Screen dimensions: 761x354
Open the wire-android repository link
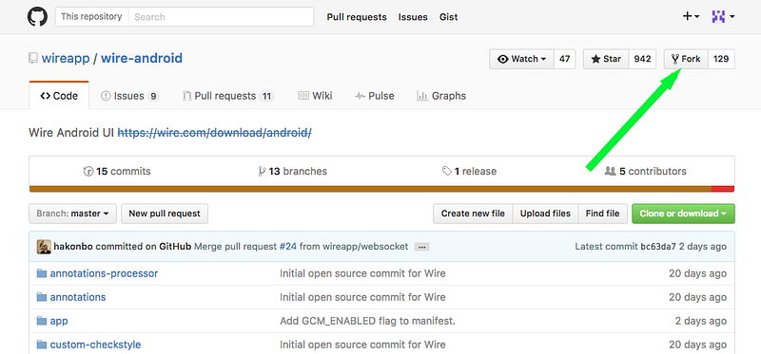pos(142,59)
